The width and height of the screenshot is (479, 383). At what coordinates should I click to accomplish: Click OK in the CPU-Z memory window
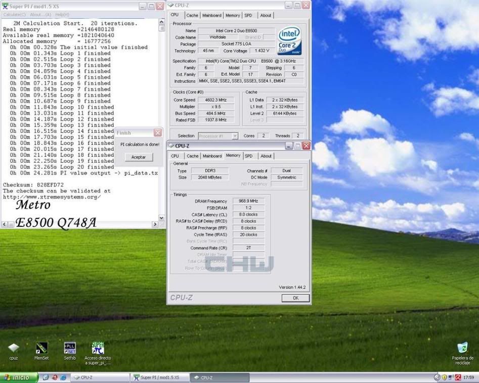[x=295, y=298]
